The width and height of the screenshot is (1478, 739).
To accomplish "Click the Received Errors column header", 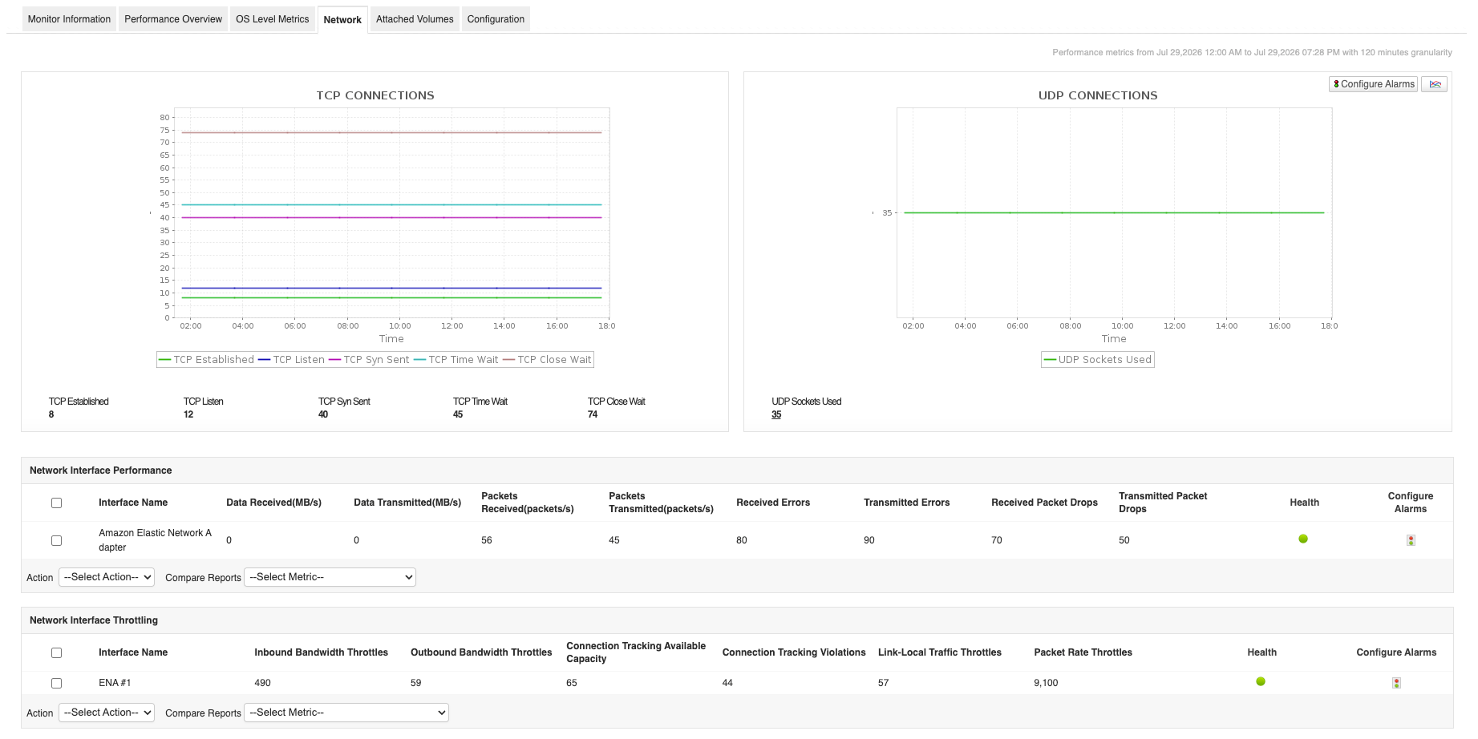I will coord(773,503).
